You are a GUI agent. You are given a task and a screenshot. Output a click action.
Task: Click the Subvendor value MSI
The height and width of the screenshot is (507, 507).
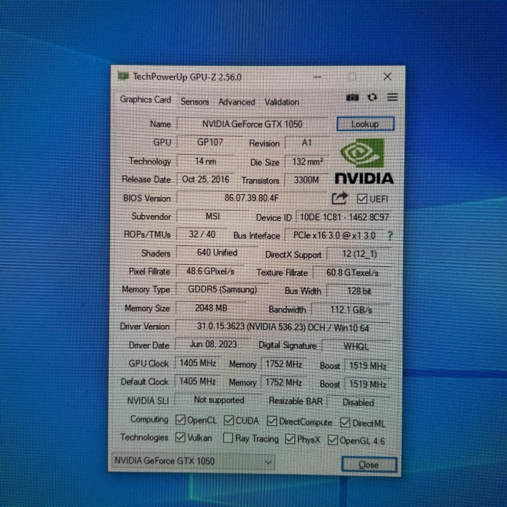[213, 216]
